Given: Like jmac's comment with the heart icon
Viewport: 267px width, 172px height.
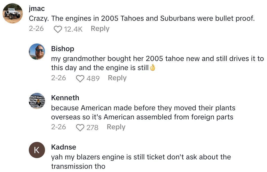Looking at the screenshot, I should point(58,29).
